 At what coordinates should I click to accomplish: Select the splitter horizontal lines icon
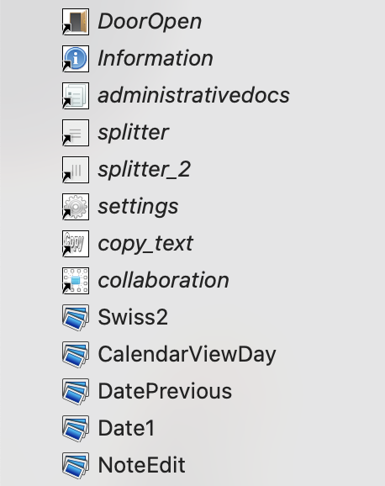pos(76,133)
